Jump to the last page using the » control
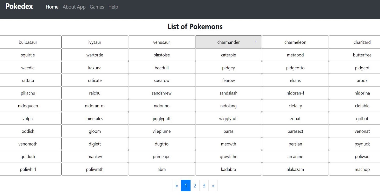 pos(213,185)
